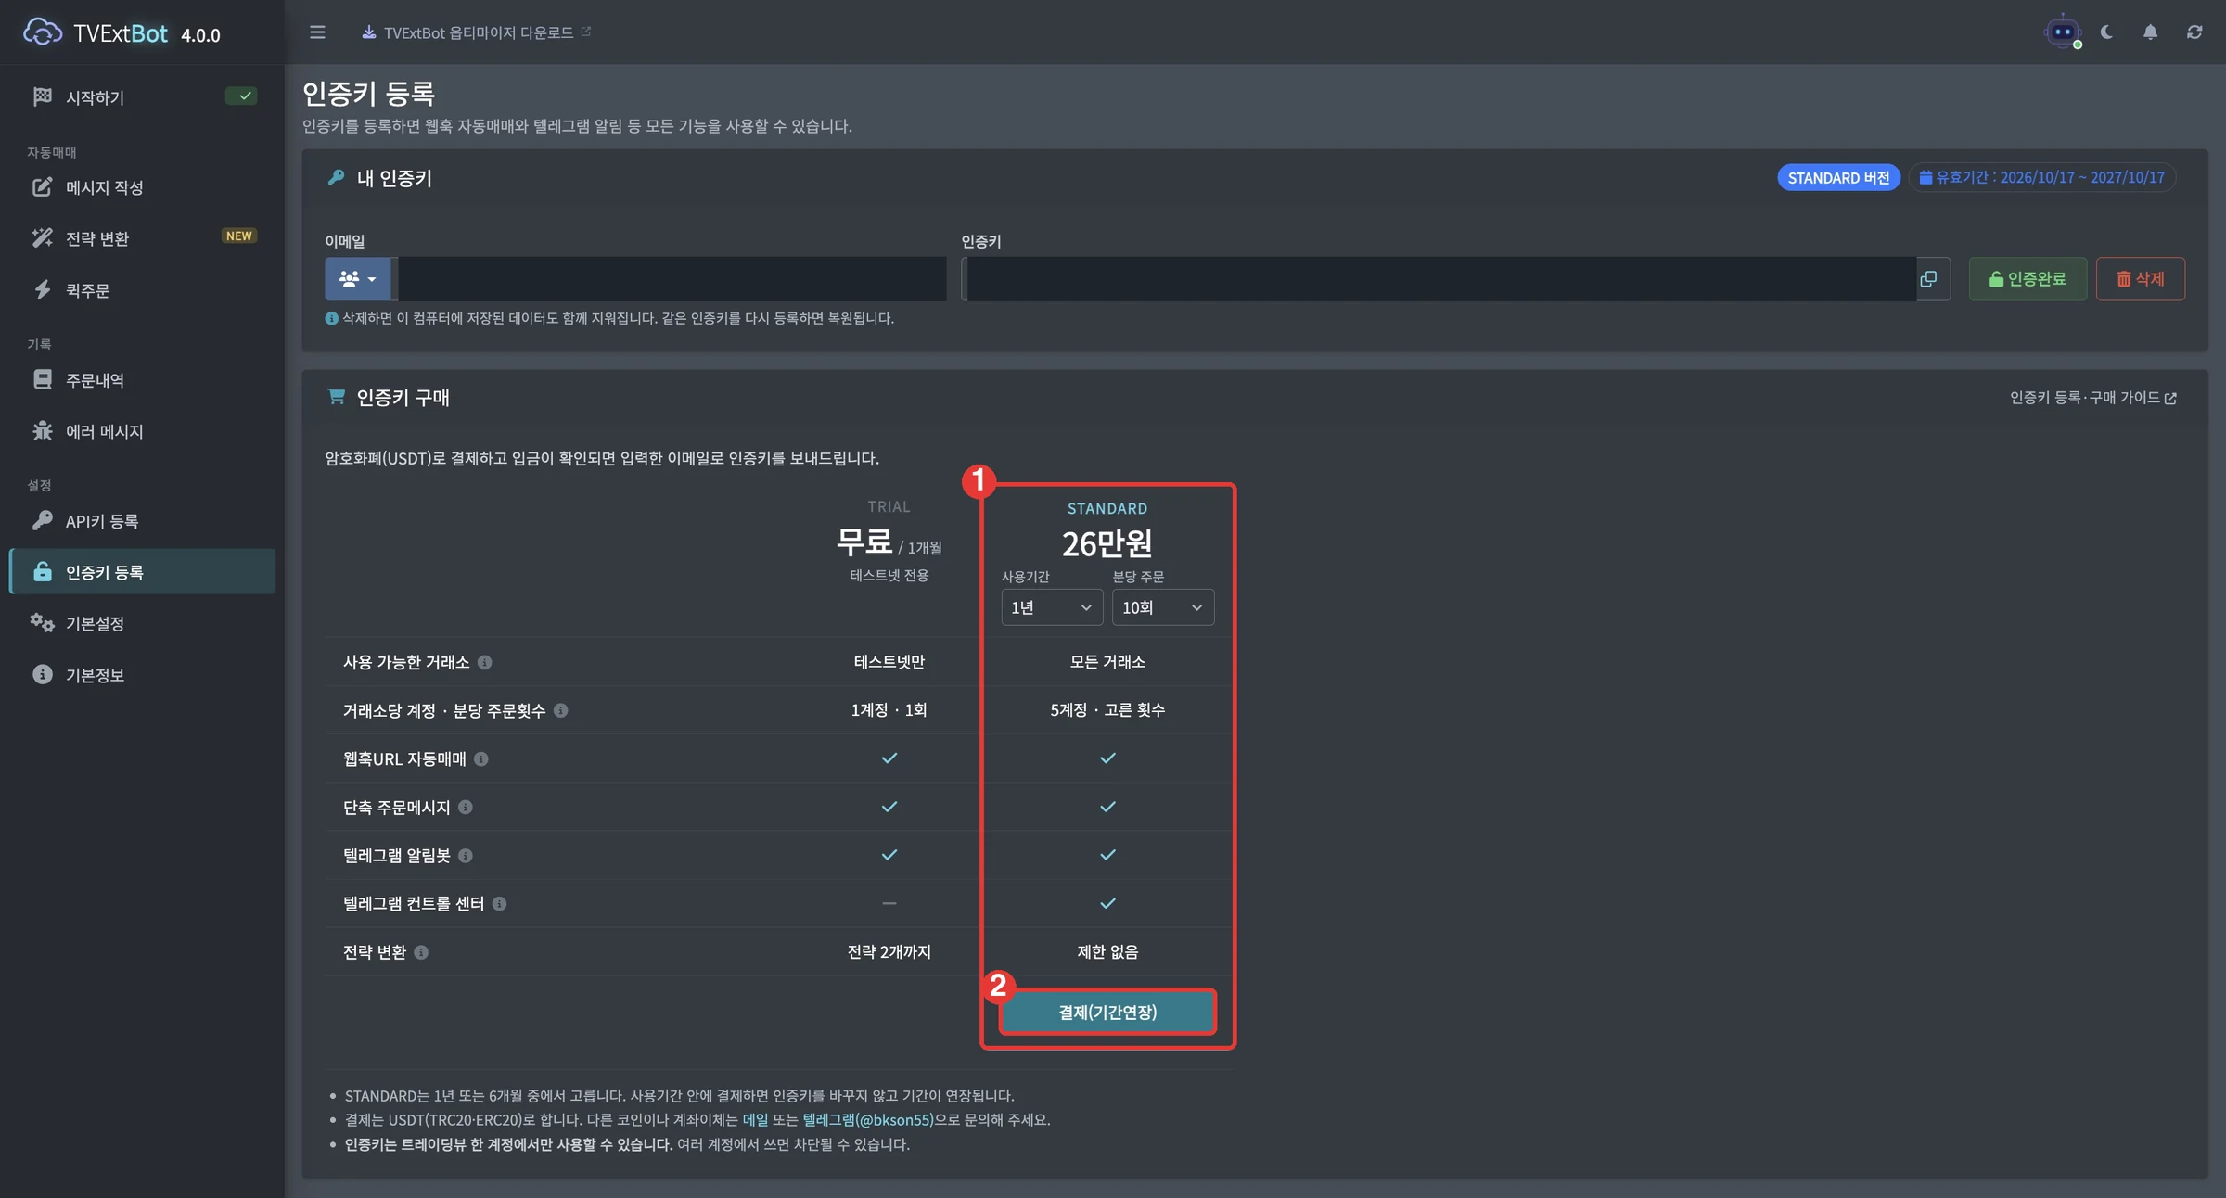Screen dimensions: 2226x1198
Task: Click the 시작하기 flag icon
Action: coord(42,96)
